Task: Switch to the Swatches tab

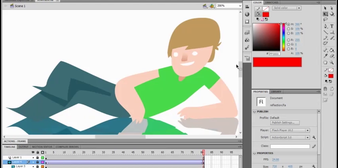Action: pos(272,2)
